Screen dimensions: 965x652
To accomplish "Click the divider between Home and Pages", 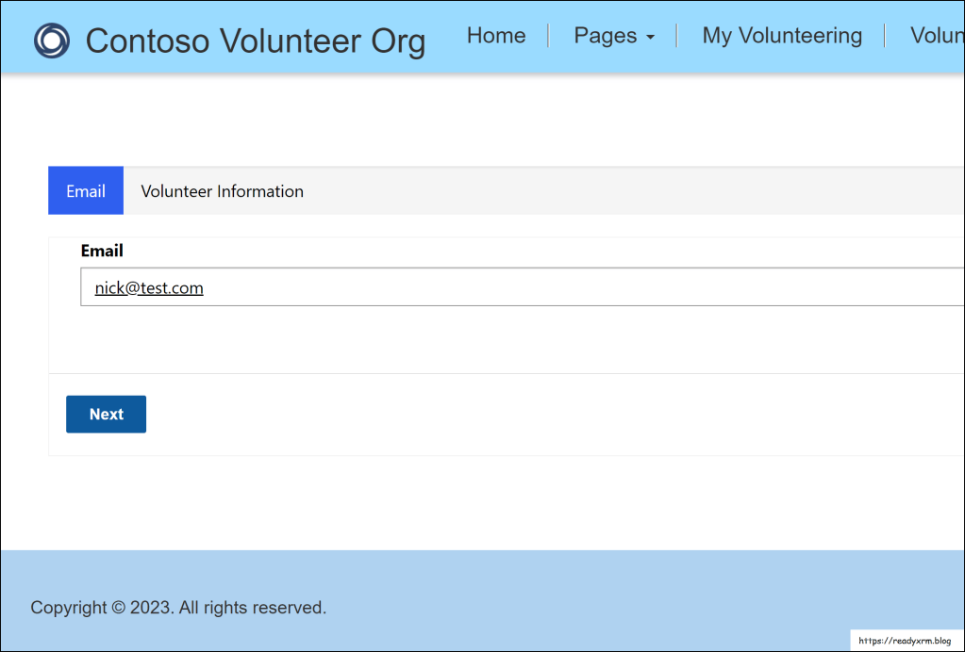I will (x=549, y=36).
